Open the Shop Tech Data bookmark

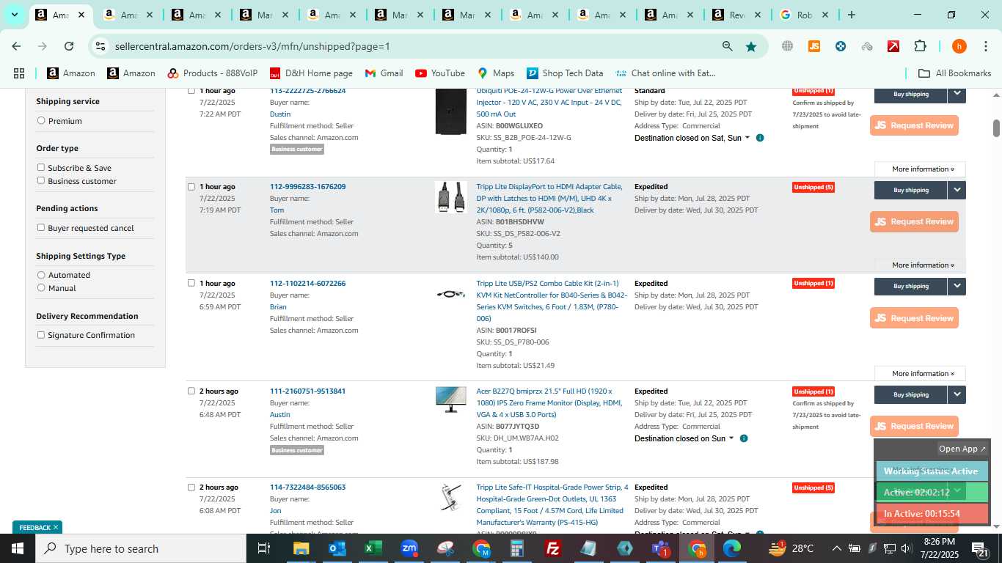point(564,73)
